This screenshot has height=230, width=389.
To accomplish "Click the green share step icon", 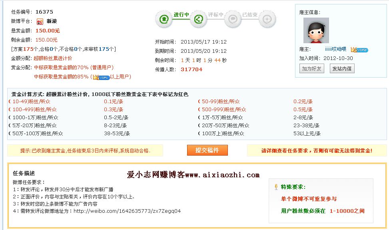I will (198, 19).
